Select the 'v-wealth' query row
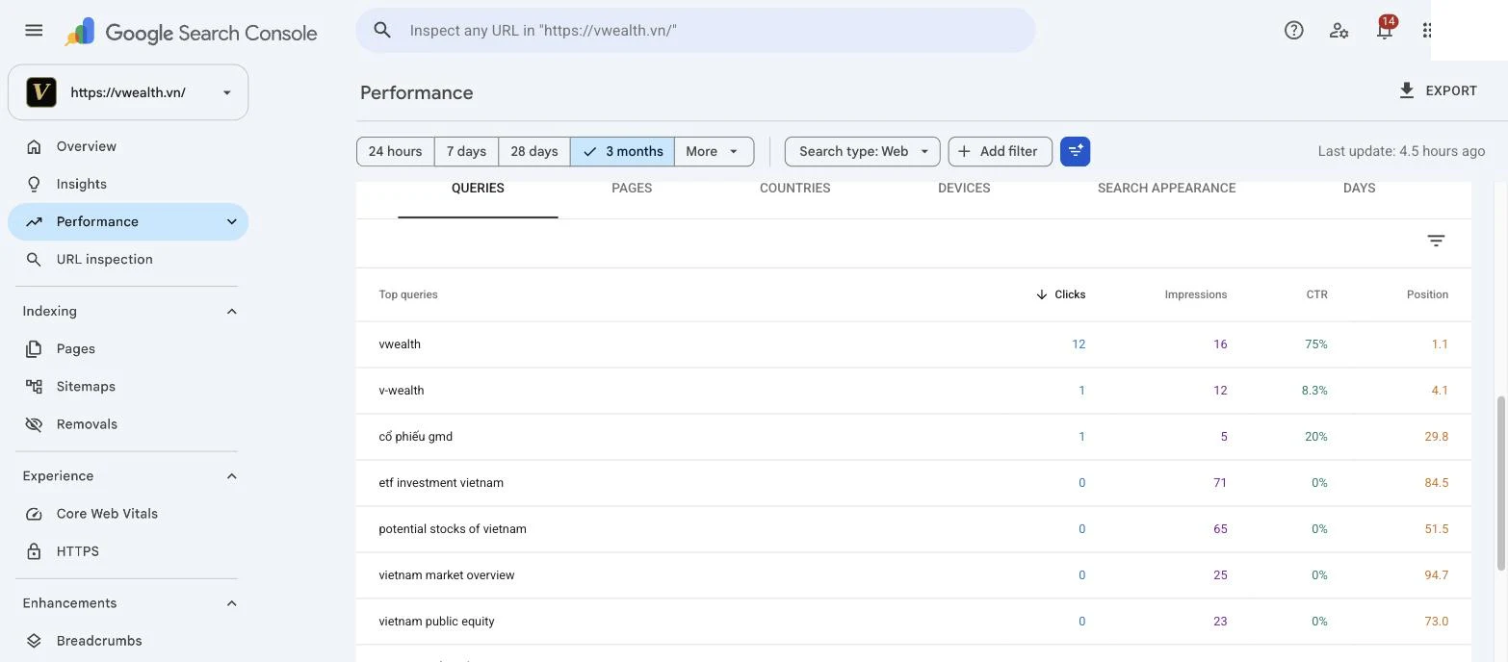The image size is (1508, 662). (913, 391)
